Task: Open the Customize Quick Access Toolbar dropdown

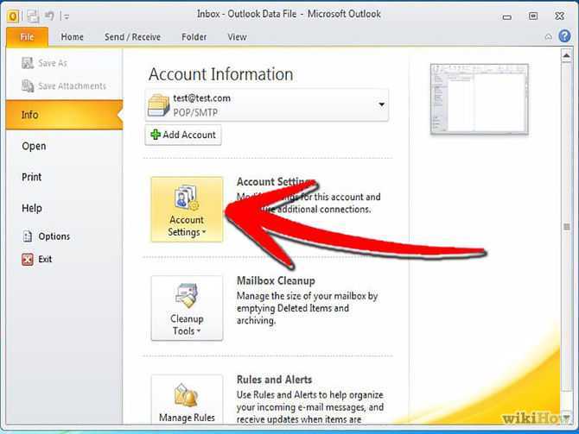Action: [x=67, y=16]
